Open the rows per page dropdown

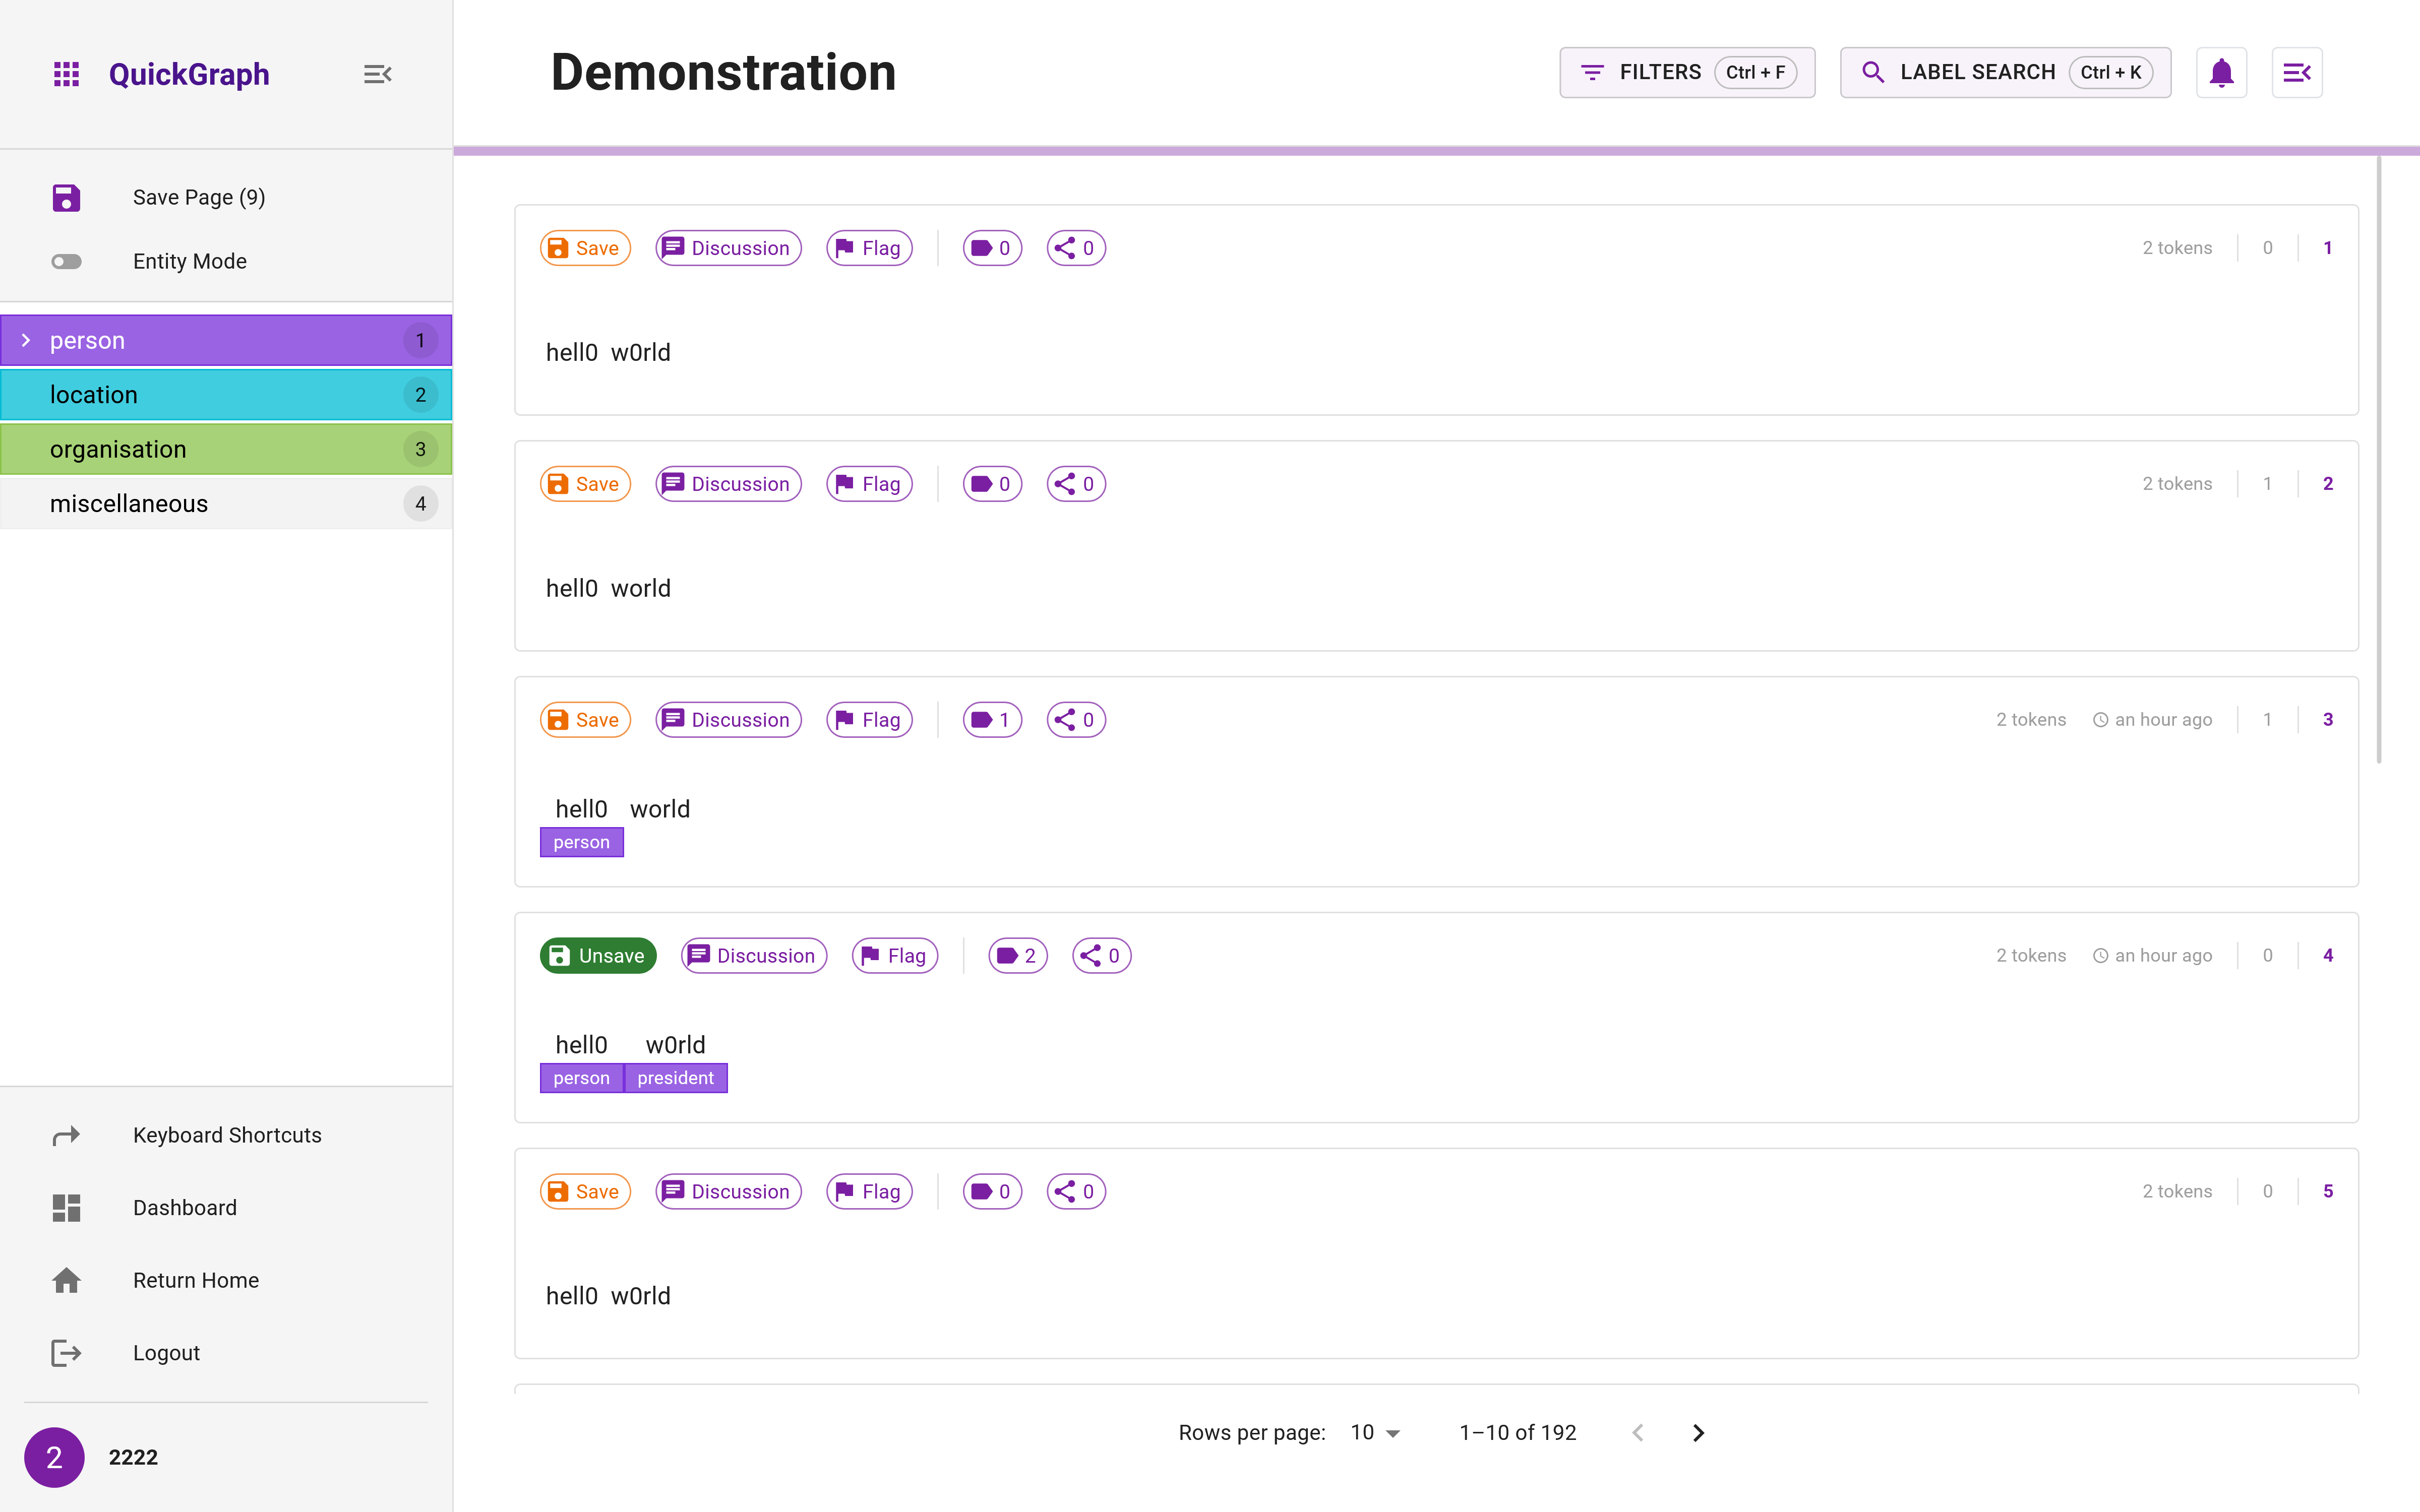[1375, 1433]
